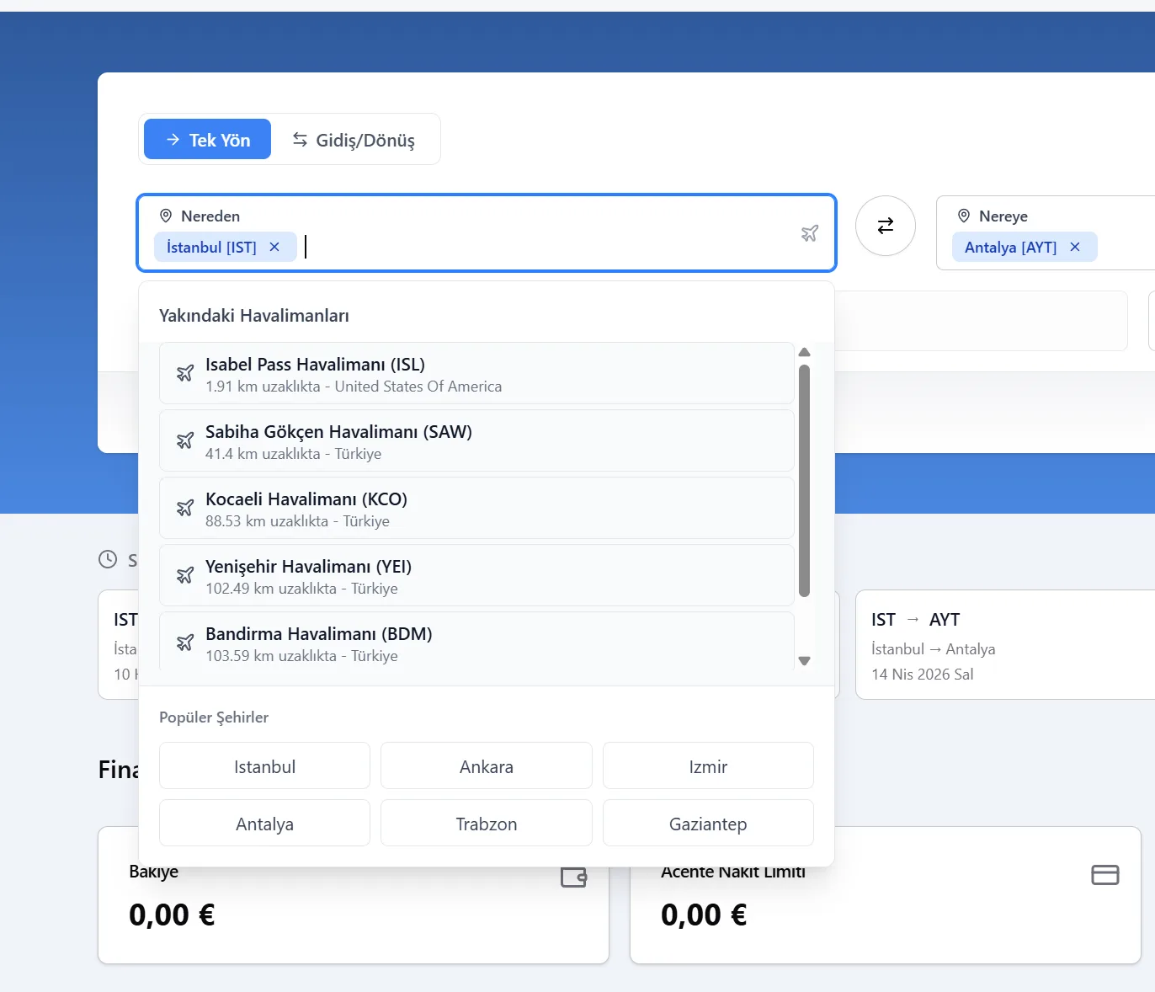Click the clock icon beside recent searches
This screenshot has width=1155, height=992.
tap(108, 559)
